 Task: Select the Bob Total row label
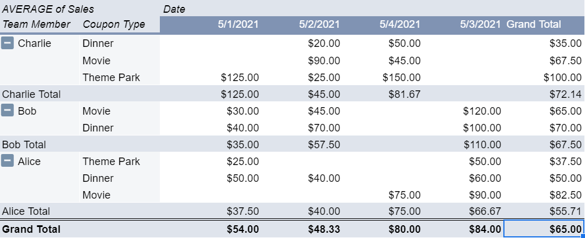point(24,144)
